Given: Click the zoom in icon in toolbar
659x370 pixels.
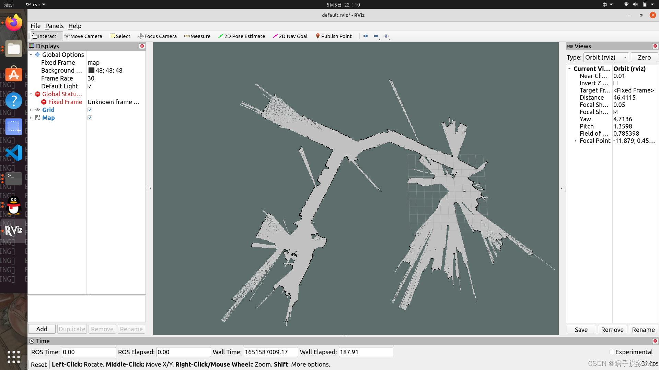Looking at the screenshot, I should pos(365,36).
